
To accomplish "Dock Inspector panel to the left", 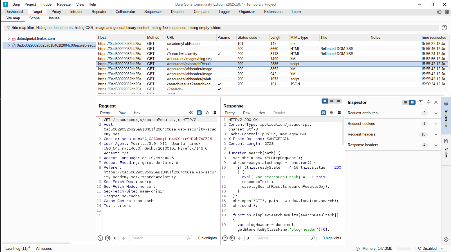I will pos(405,102).
